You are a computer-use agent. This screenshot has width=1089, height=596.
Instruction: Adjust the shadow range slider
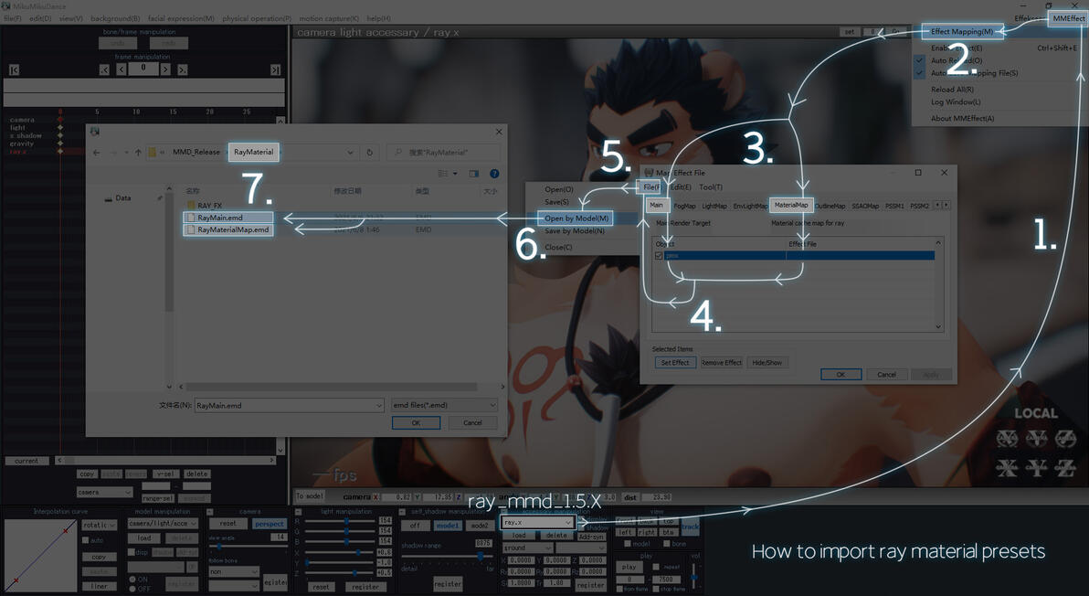pos(480,557)
